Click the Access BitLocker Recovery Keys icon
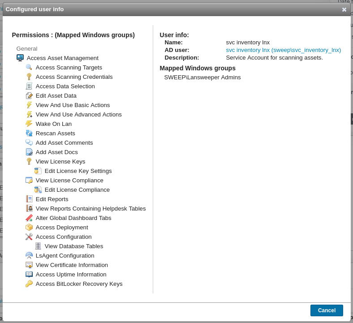353x323 pixels. 29,284
